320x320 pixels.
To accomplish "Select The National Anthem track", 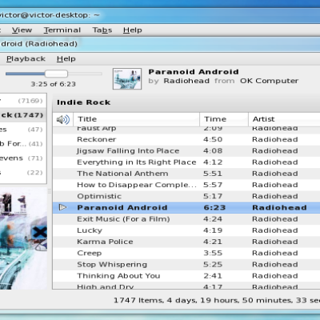I will [x=122, y=174].
